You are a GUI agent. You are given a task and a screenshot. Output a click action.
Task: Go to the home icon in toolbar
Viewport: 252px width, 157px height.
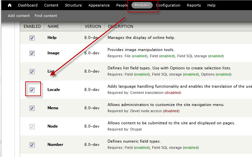point(10,5)
